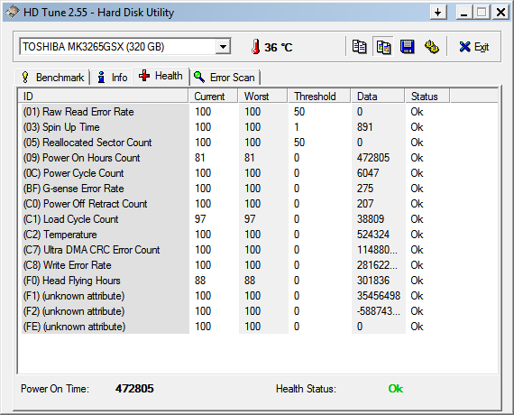Click the plus button in title bar
Viewport: 514px width, 415px height.
point(438,13)
